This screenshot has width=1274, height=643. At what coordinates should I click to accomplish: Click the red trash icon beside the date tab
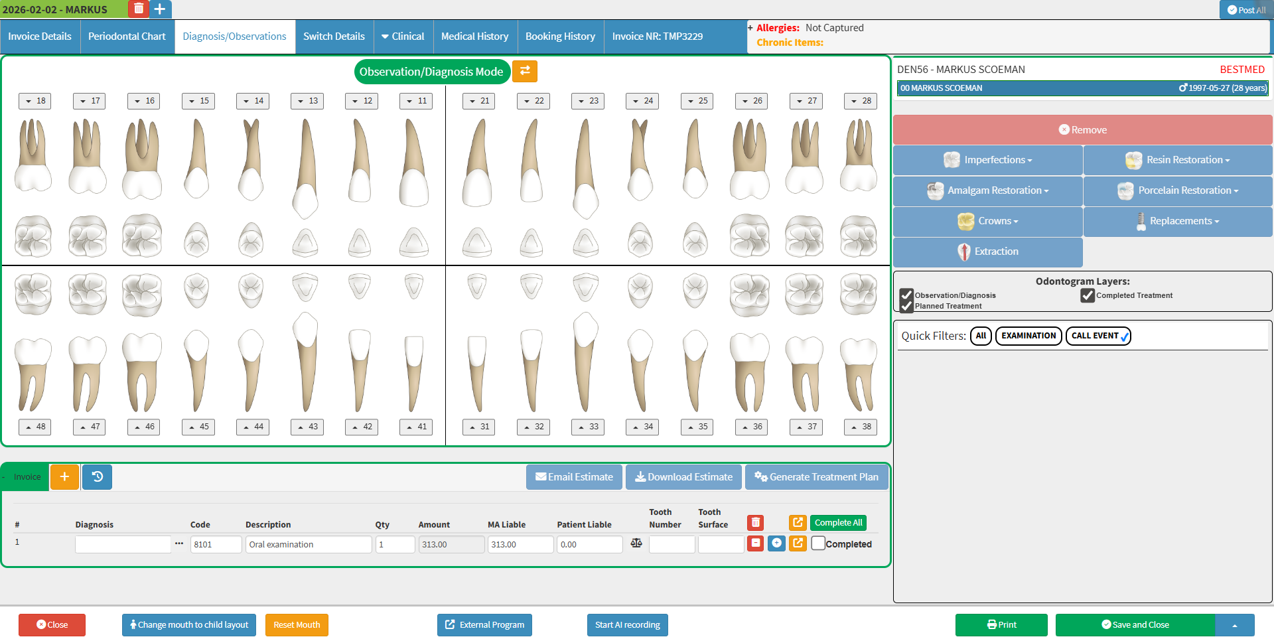[138, 9]
